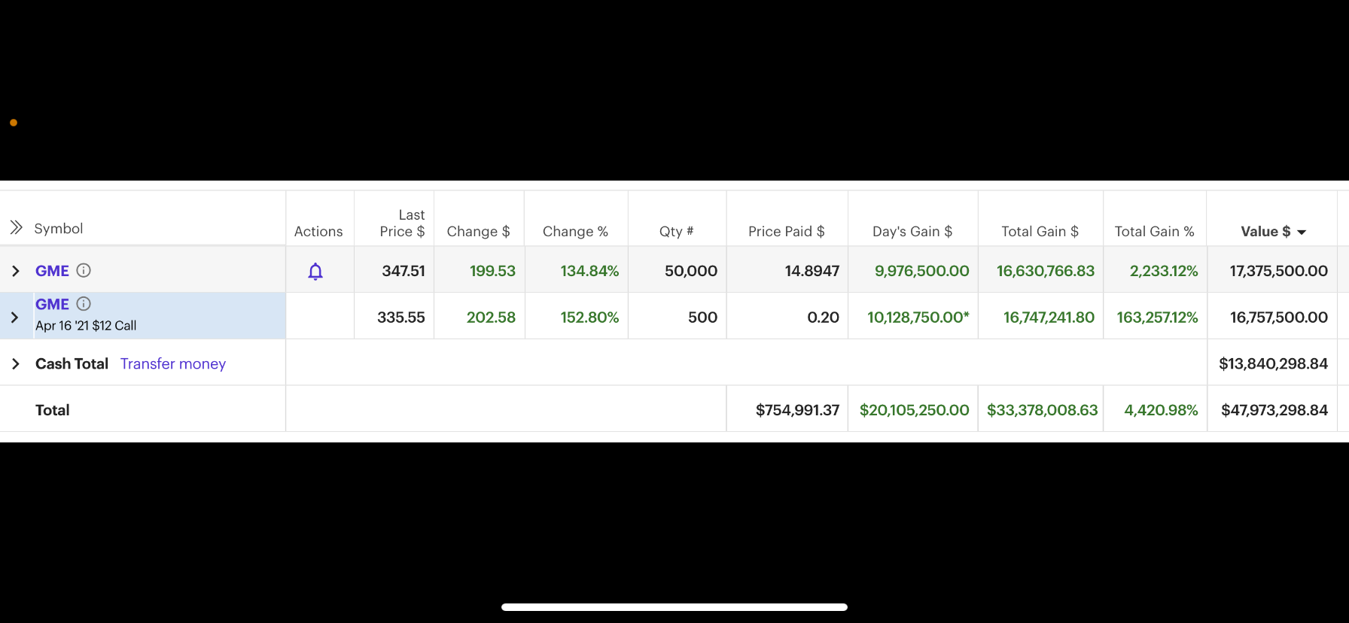Click the bell alert icon for GME
1349x623 pixels.
coord(315,272)
